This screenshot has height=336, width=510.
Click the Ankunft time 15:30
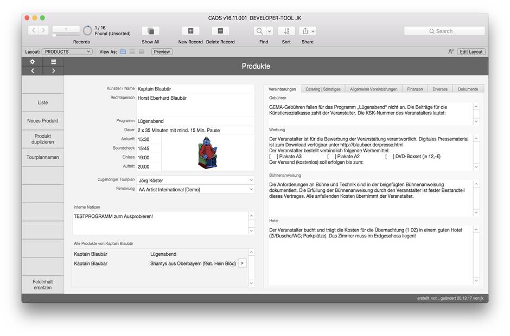coord(149,139)
